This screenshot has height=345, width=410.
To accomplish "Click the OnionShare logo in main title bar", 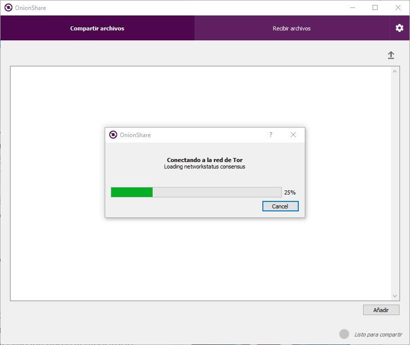I will 8,7.
